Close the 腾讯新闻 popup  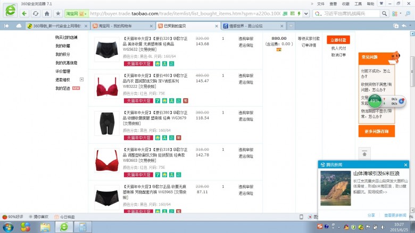point(405,165)
